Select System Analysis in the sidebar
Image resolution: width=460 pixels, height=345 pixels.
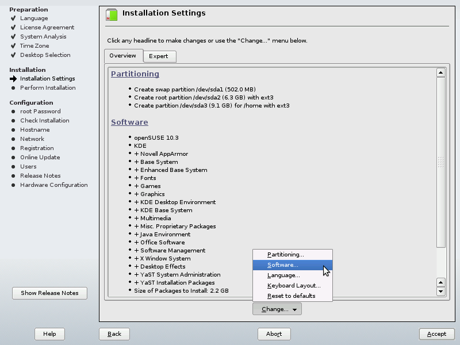(43, 37)
